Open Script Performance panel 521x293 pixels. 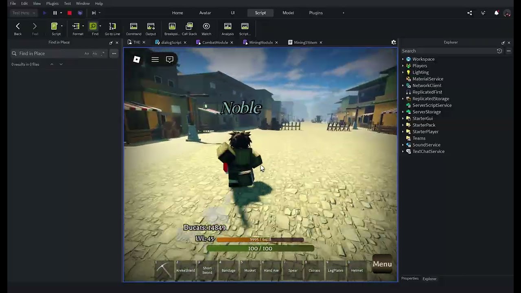[x=245, y=29]
